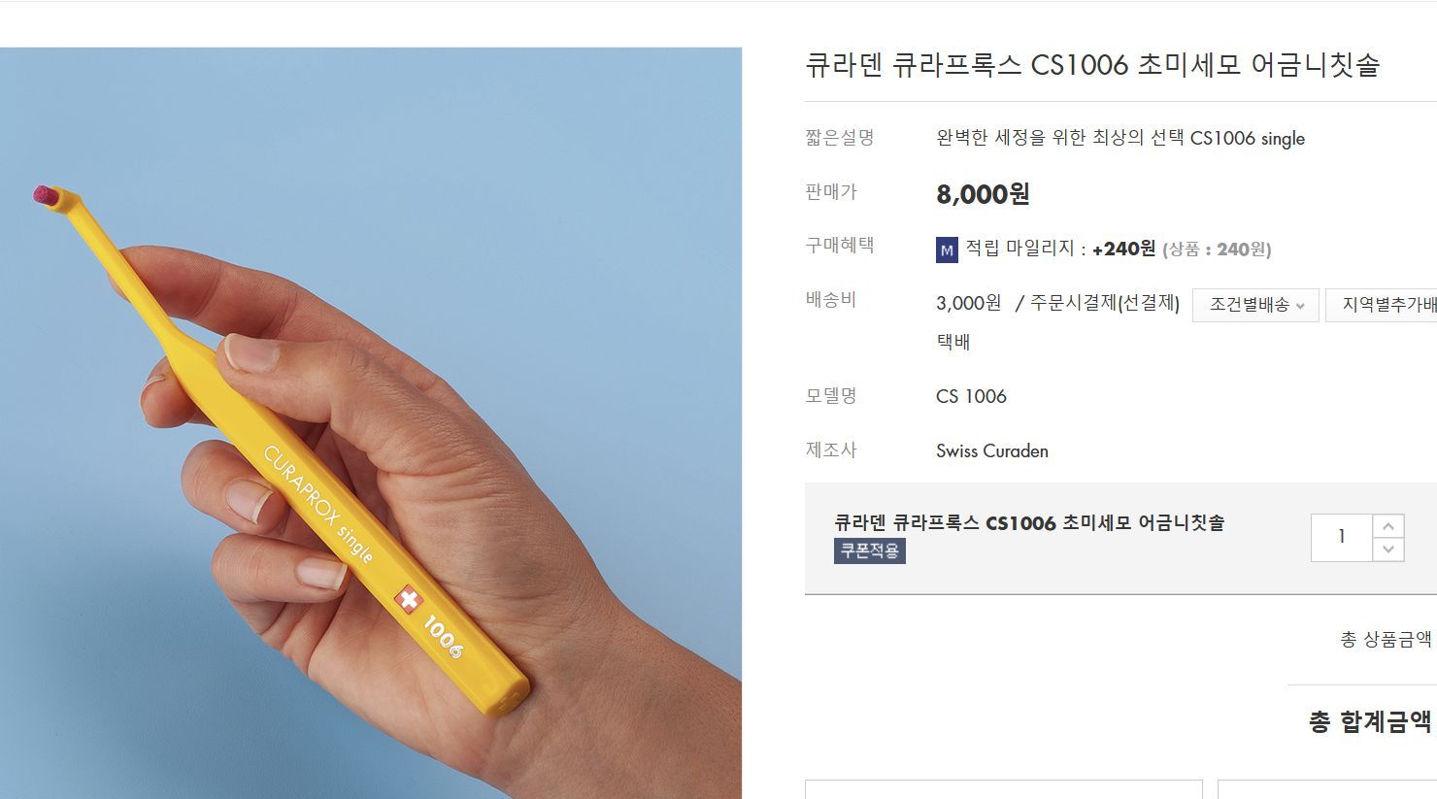Click the manufacturer Swiss Curaden
This screenshot has width=1437, height=799.
point(992,450)
